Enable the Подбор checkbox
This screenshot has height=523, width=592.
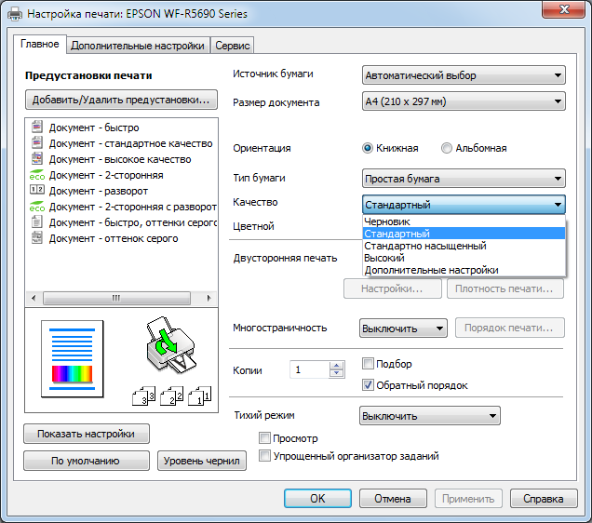368,363
